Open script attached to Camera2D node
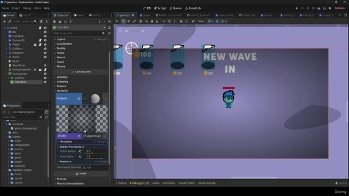Image resolution: width=349 pixels, height=196 pixels. tap(40, 40)
